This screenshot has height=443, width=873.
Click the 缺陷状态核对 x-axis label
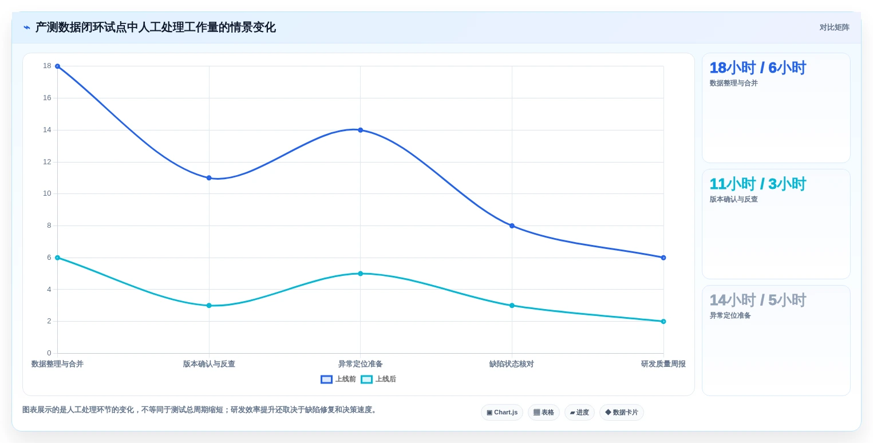click(512, 364)
